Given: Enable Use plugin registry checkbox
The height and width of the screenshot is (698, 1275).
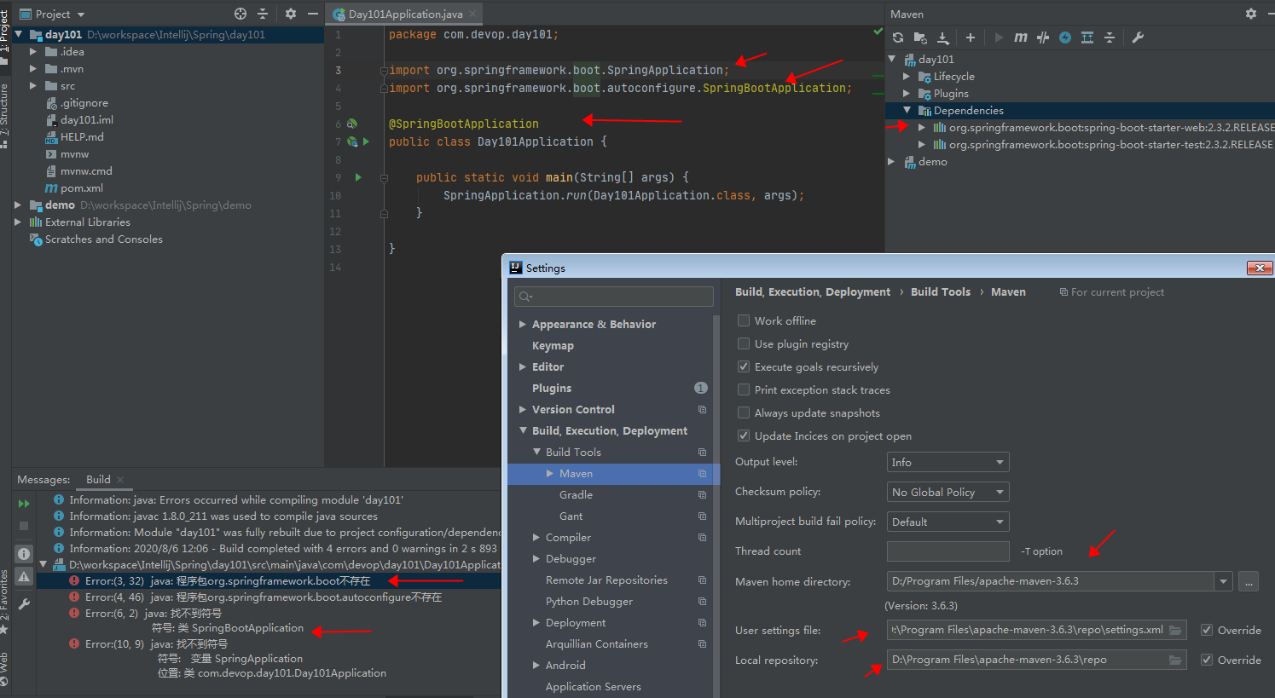Looking at the screenshot, I should click(x=744, y=343).
